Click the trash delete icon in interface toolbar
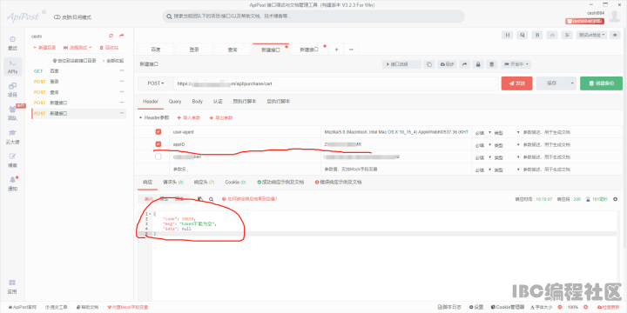Image resolution: width=627 pixels, height=313 pixels. pyautogui.click(x=492, y=64)
